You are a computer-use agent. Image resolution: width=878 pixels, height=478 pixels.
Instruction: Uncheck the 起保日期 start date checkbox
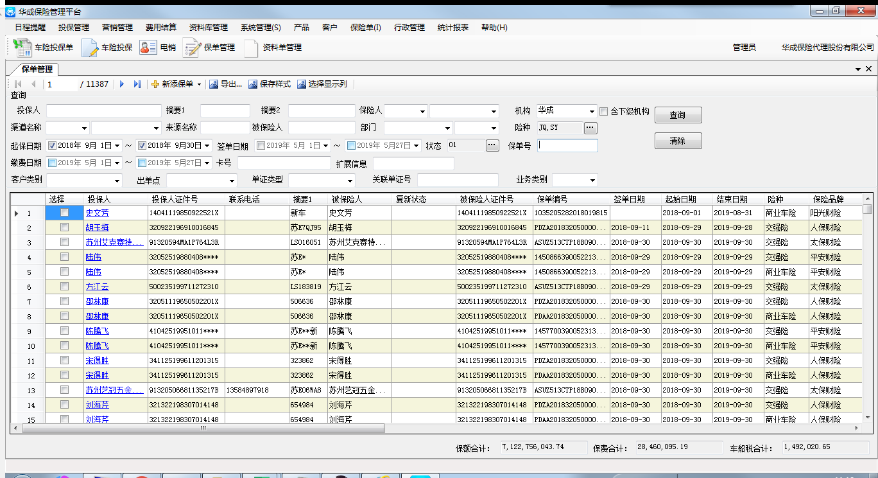[x=53, y=146]
